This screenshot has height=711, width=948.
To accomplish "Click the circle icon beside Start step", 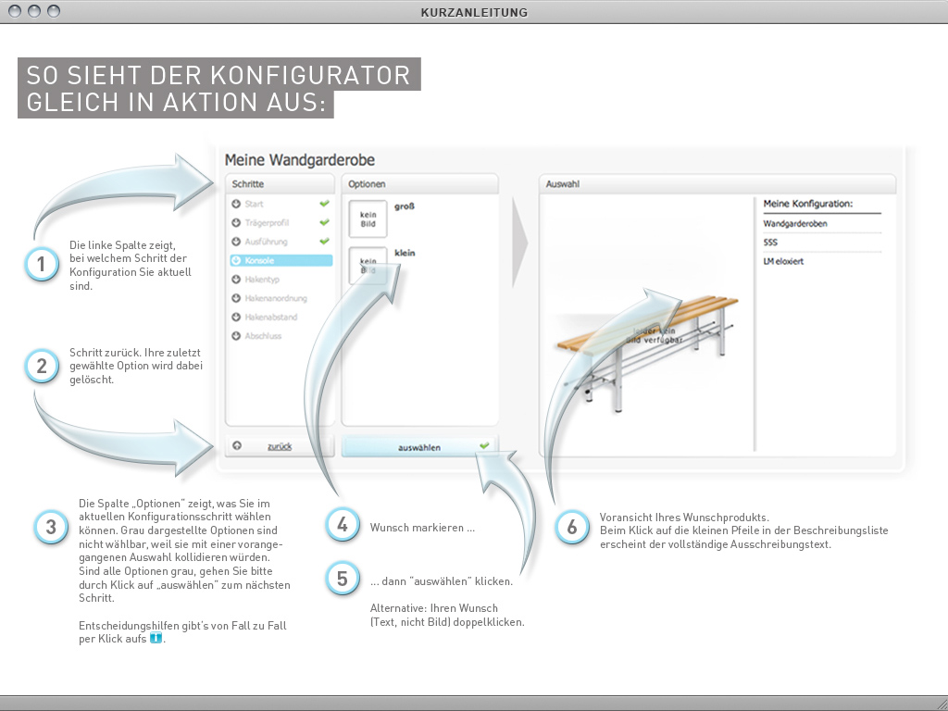I will pos(236,204).
